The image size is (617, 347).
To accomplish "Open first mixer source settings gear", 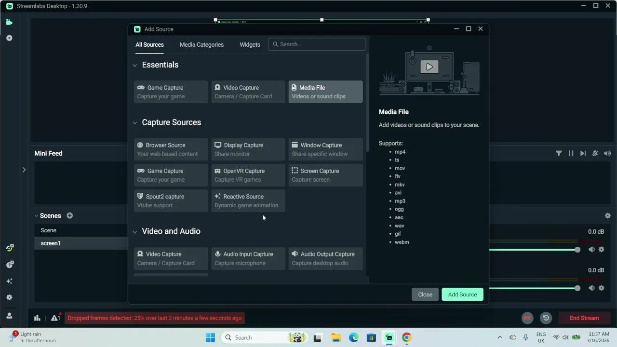I will coord(602,250).
